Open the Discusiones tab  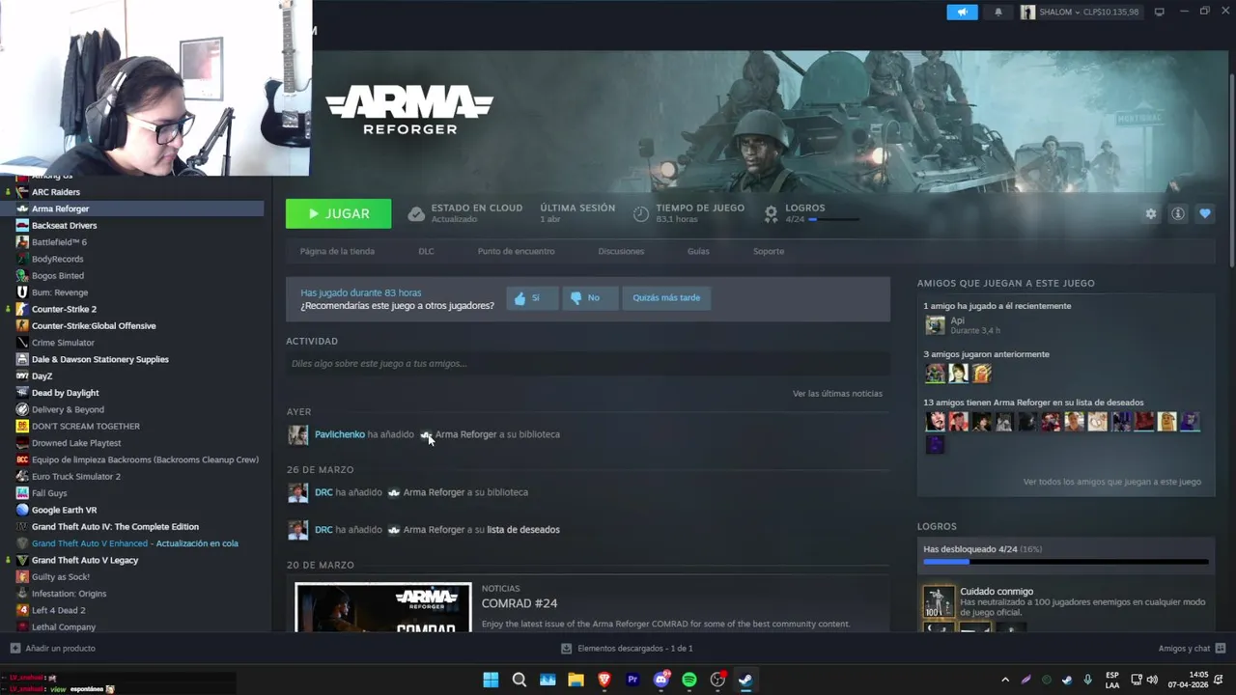(621, 251)
